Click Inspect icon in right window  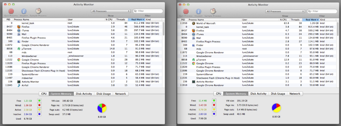pos(199,11)
